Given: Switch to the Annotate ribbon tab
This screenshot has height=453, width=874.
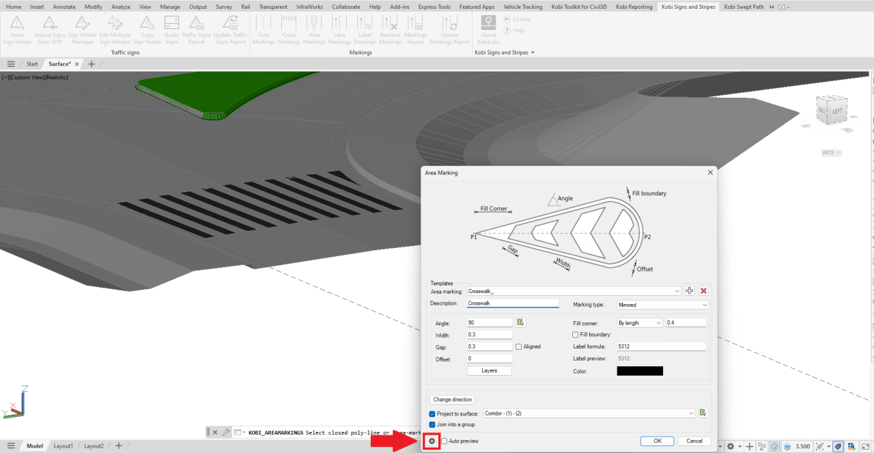Looking at the screenshot, I should tap(64, 7).
